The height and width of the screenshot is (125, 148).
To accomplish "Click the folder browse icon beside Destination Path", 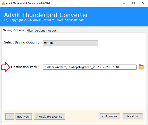I will click(141, 67).
